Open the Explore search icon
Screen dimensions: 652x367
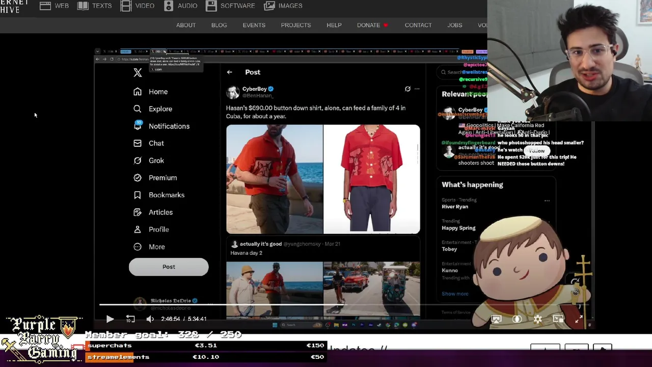(x=138, y=109)
